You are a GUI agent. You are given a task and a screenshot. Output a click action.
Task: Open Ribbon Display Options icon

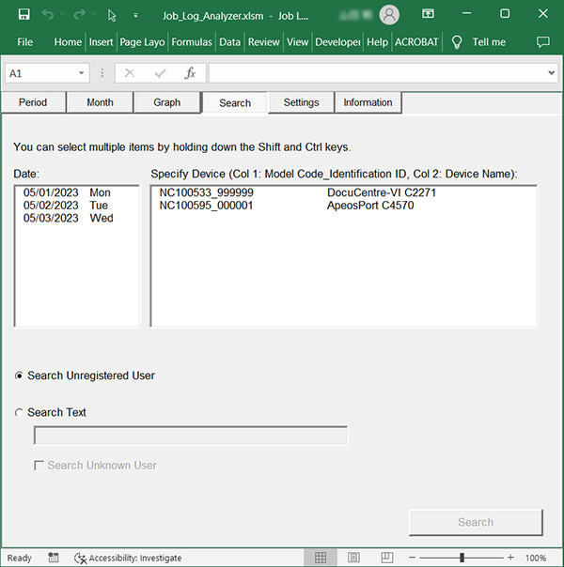pyautogui.click(x=428, y=14)
